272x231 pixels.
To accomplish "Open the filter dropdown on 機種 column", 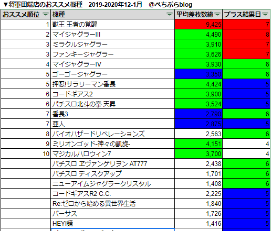I will pyautogui.click(x=169, y=14).
